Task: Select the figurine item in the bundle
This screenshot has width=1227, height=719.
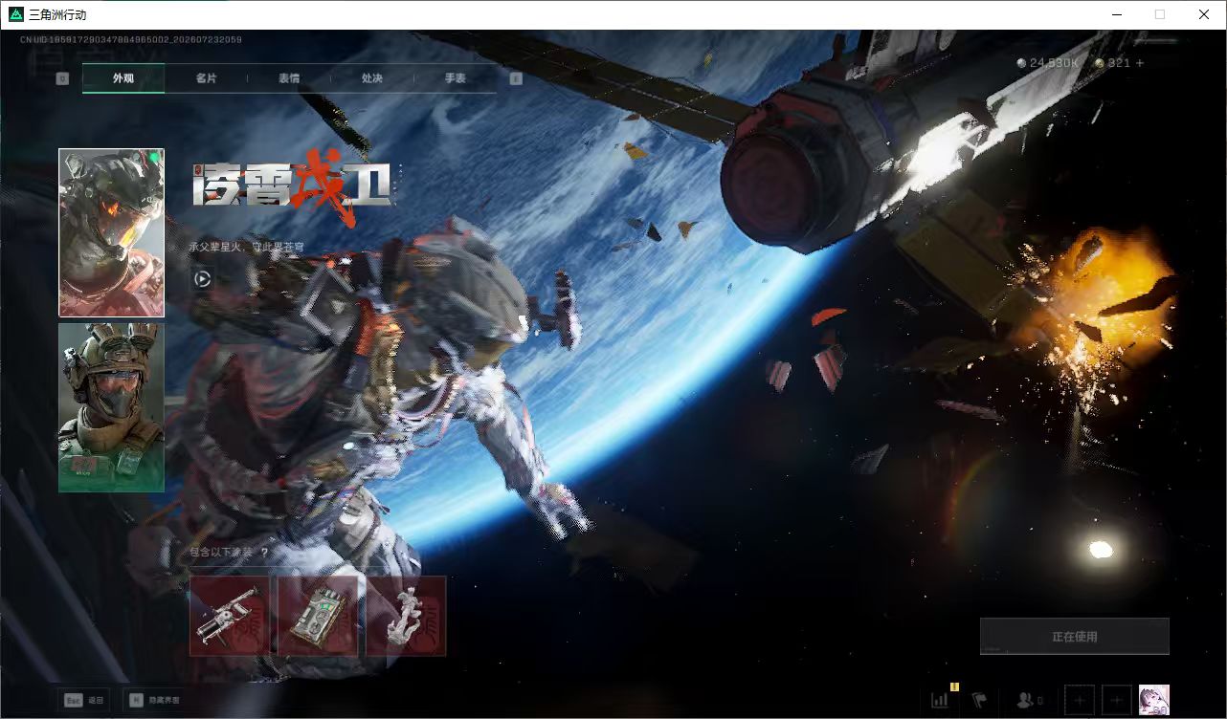Action: pos(406,616)
